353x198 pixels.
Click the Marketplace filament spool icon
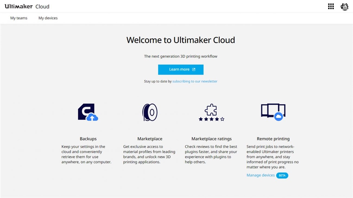(150, 112)
